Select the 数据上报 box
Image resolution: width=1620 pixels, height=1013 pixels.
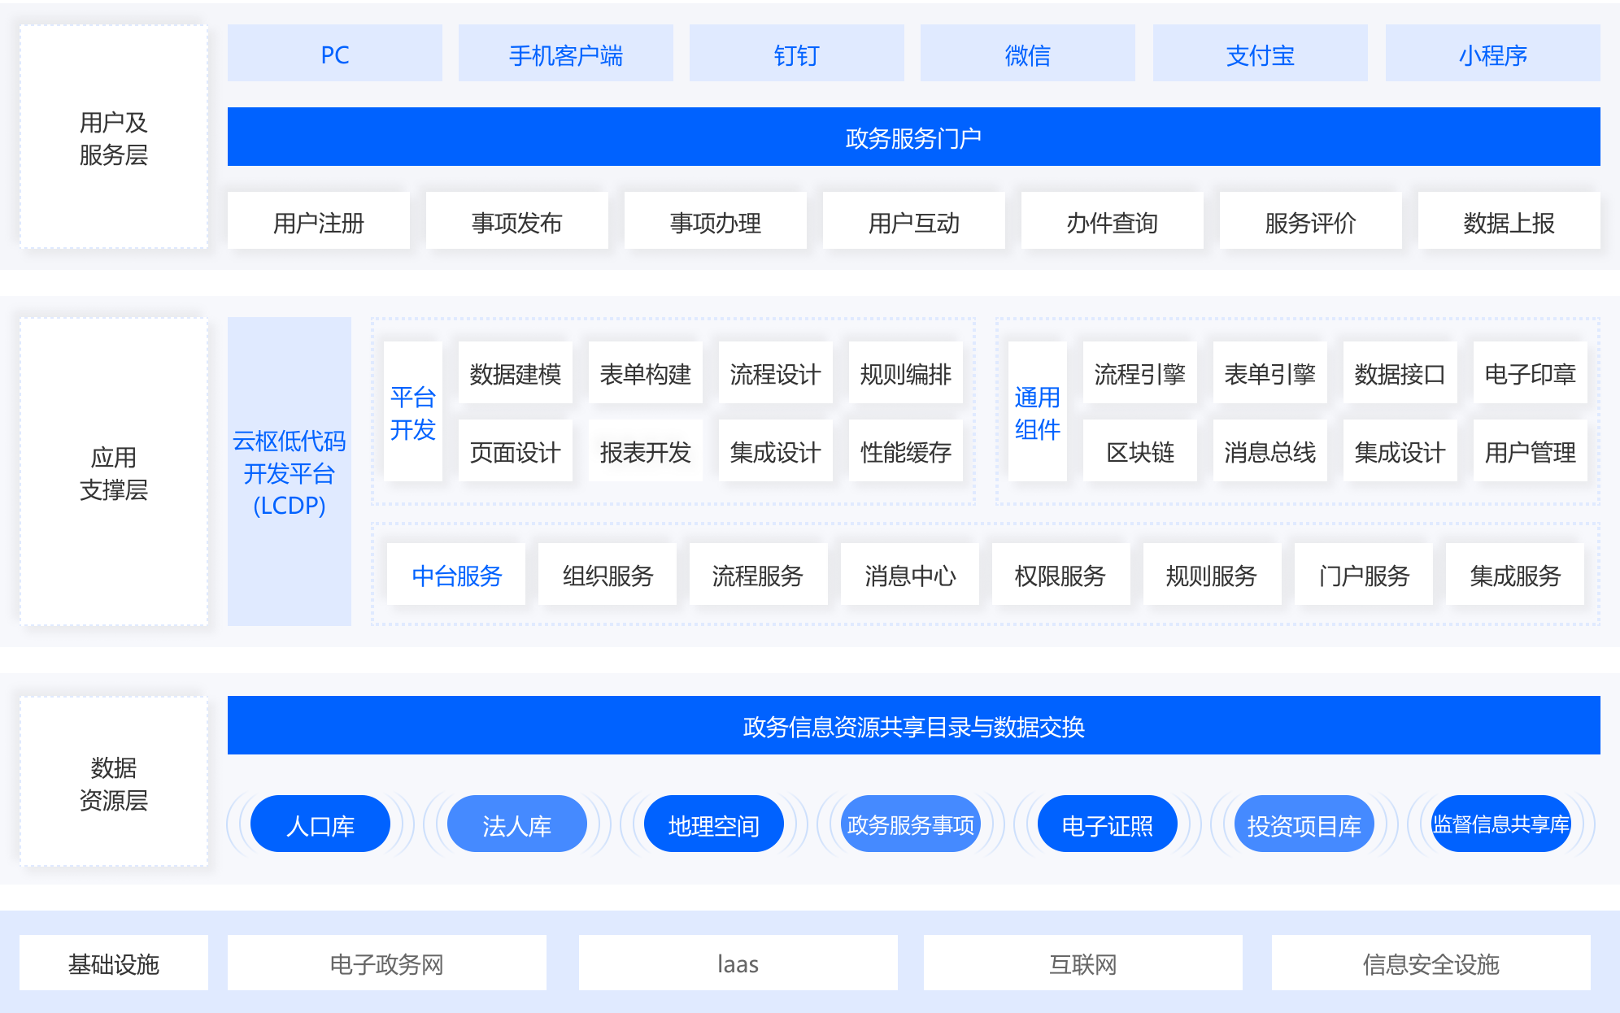click(x=1509, y=222)
